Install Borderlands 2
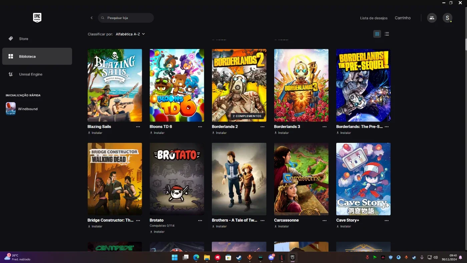 pyautogui.click(x=219, y=133)
